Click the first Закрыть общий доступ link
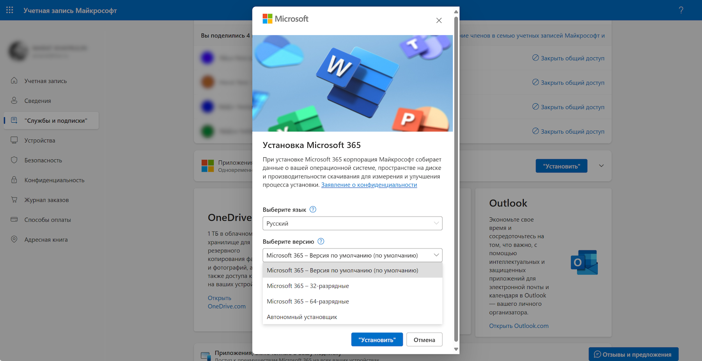 tap(568, 58)
